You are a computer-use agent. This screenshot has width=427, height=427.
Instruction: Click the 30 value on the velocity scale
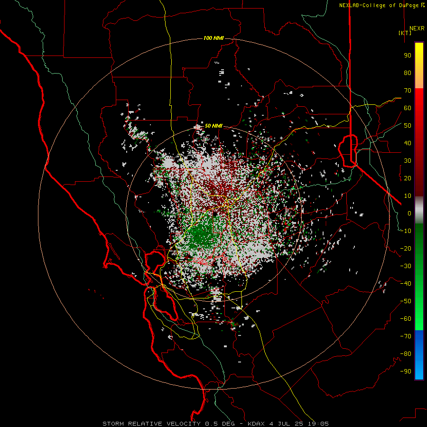[x=408, y=161]
